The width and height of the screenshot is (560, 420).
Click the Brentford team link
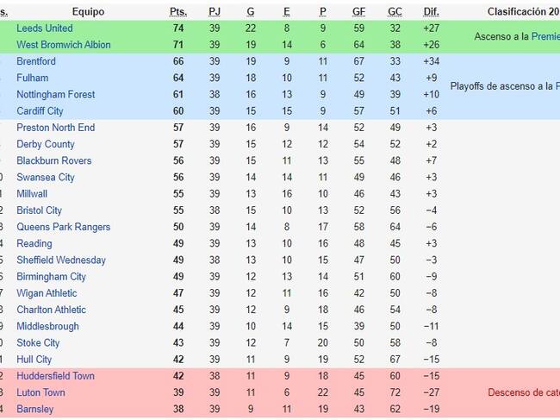[36, 61]
